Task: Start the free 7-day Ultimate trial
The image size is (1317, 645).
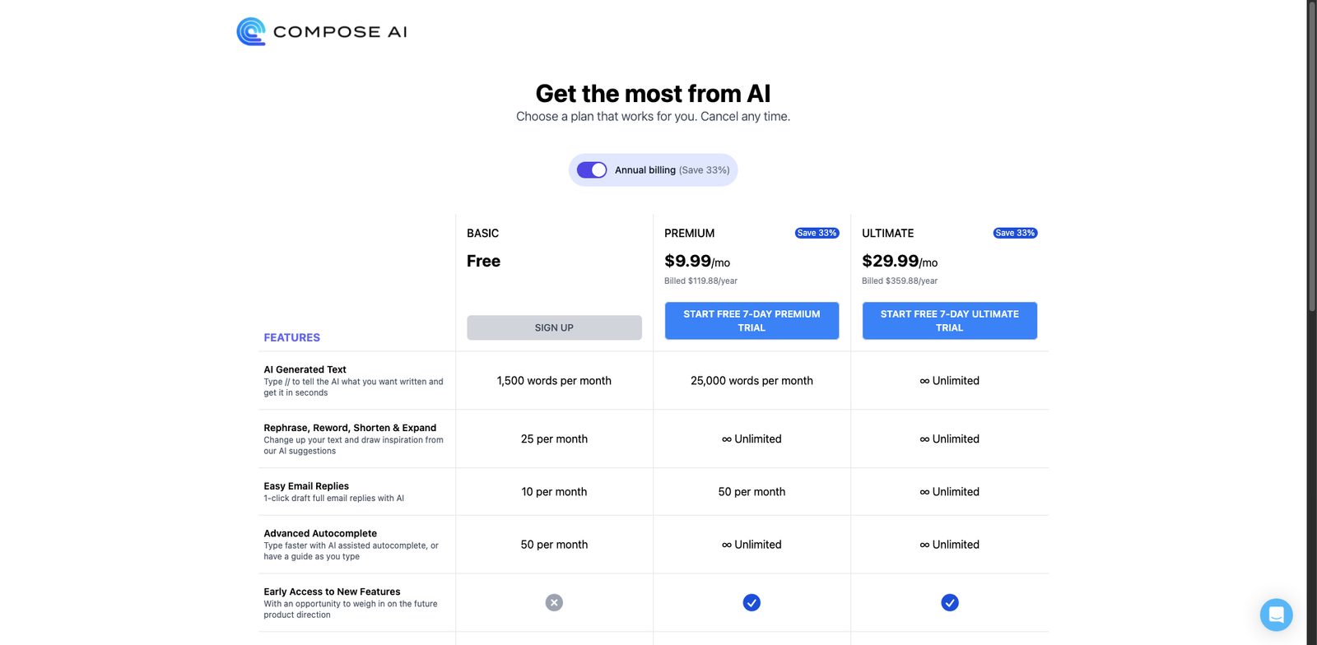Action: pyautogui.click(x=949, y=321)
